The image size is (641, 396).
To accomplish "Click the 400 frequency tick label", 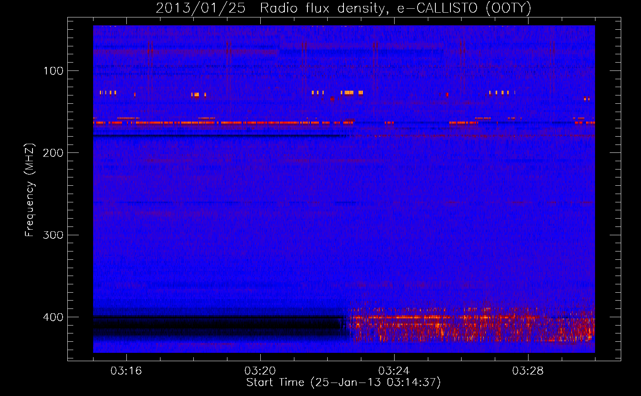I will click(x=53, y=317).
